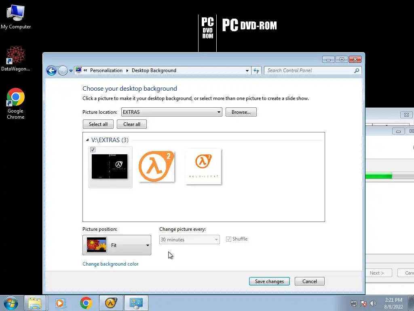Open the 30 minutes interval dropdown
The image size is (414, 311).
tap(189, 240)
